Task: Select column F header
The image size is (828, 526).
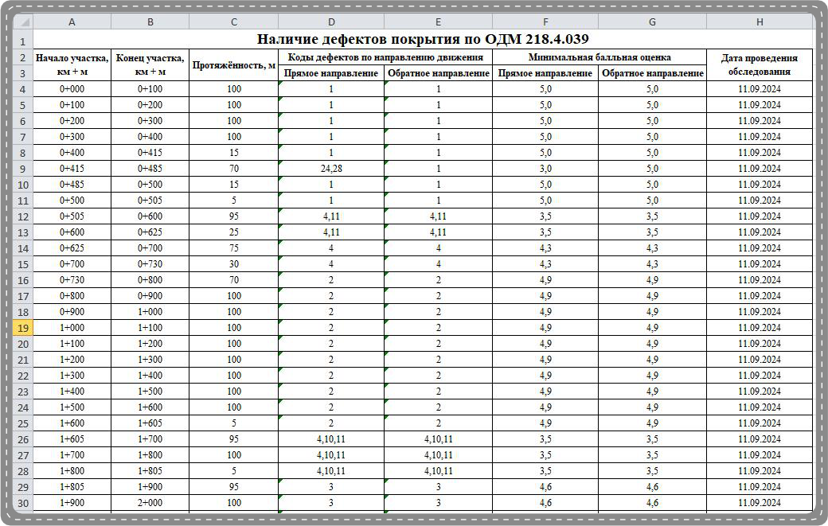Action: tap(545, 21)
